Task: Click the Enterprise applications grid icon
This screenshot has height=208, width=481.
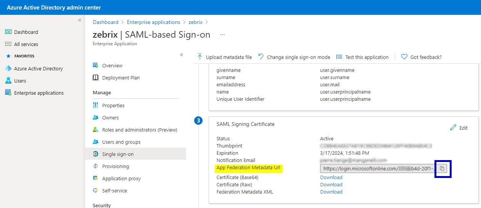Action: pyautogui.click(x=8, y=93)
